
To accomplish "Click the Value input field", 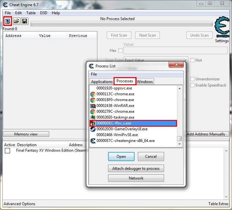I will [x=176, y=51].
